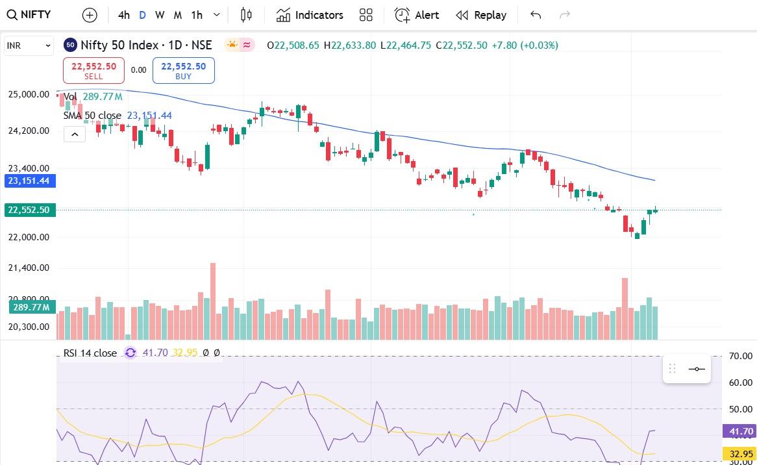Click the 23,151.44 SMA price label
The image size is (757, 465).
point(29,181)
